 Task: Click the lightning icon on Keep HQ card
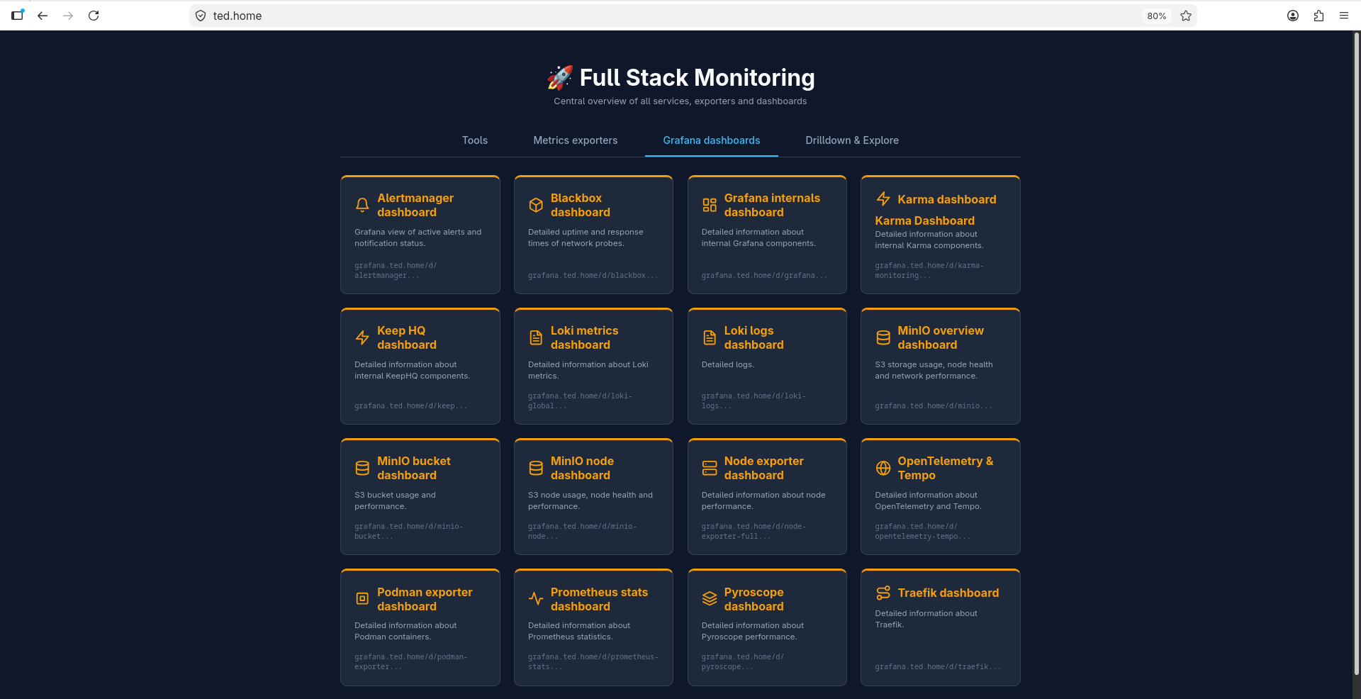coord(362,337)
